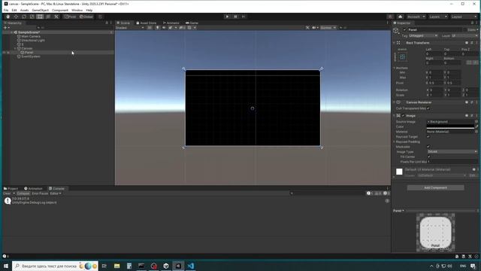Viewport: 481px width, 271px height.
Task: Toggle scene lighting icon
Action: click(x=157, y=28)
